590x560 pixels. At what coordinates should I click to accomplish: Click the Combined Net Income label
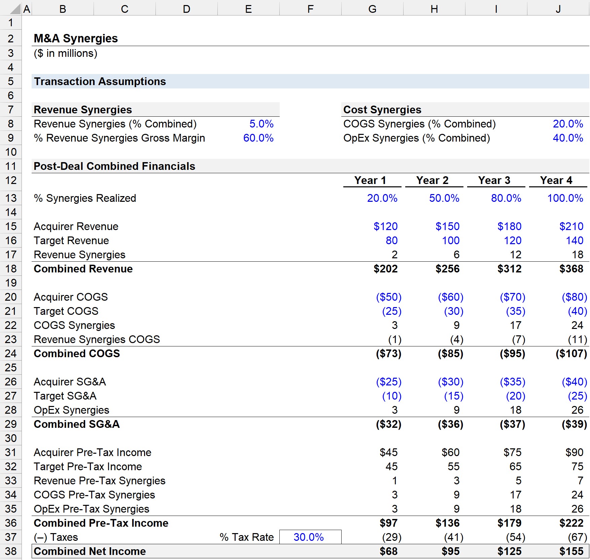[x=90, y=551]
